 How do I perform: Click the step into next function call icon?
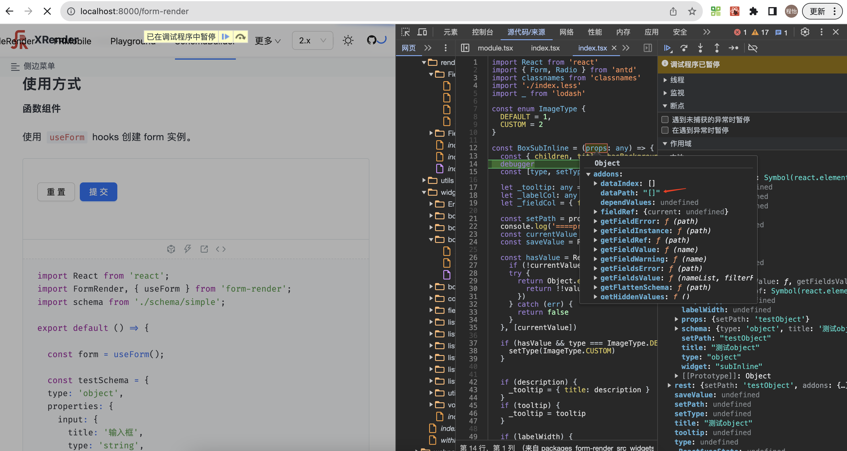(700, 48)
